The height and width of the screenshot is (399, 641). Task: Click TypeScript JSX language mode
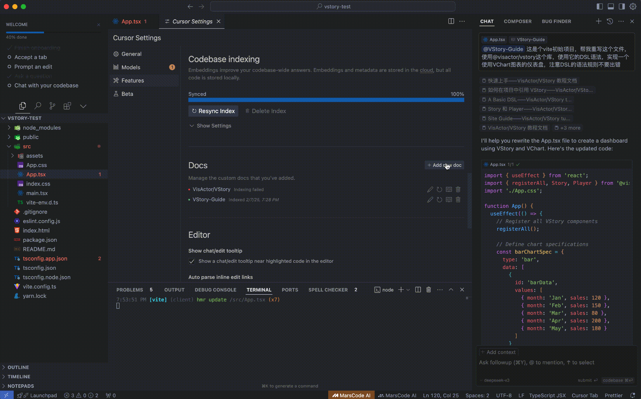(x=547, y=395)
